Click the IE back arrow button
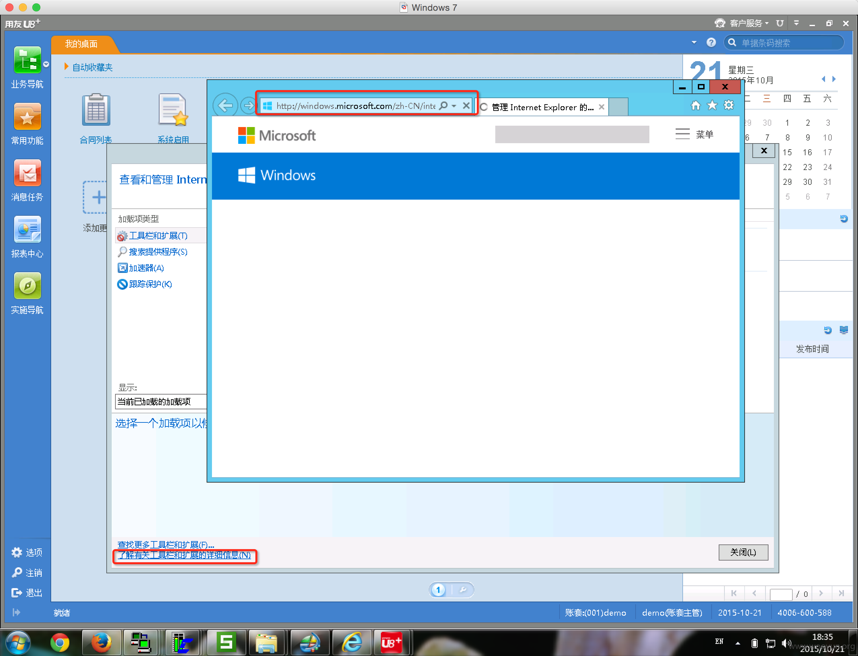The width and height of the screenshot is (858, 656). pyautogui.click(x=225, y=106)
